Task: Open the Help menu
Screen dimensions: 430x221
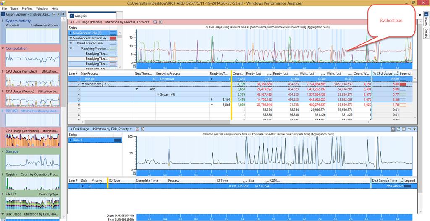Action: (55, 9)
